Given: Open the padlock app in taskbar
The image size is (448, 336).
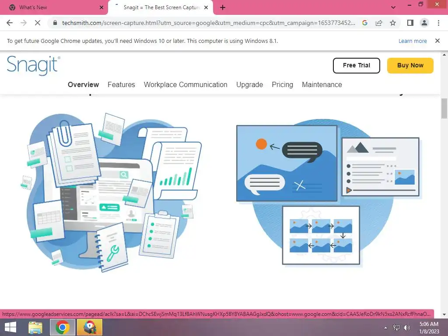Looking at the screenshot, I should coord(90,327).
